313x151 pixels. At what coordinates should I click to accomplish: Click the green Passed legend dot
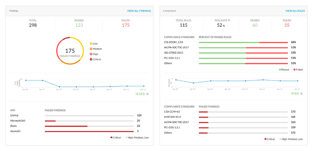280,69
